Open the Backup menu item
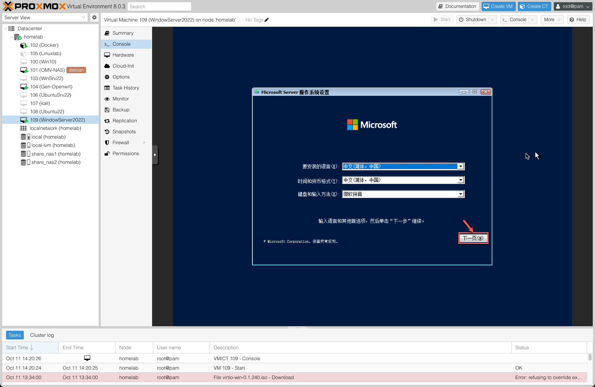595x387 pixels. (x=126, y=110)
